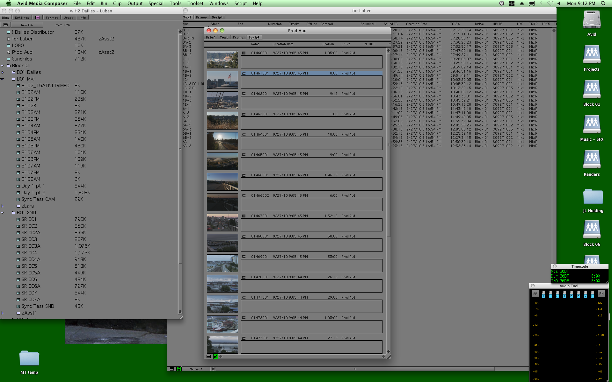
Task: Toggle audio channel 8 in Audio Tool
Action: click(592, 296)
